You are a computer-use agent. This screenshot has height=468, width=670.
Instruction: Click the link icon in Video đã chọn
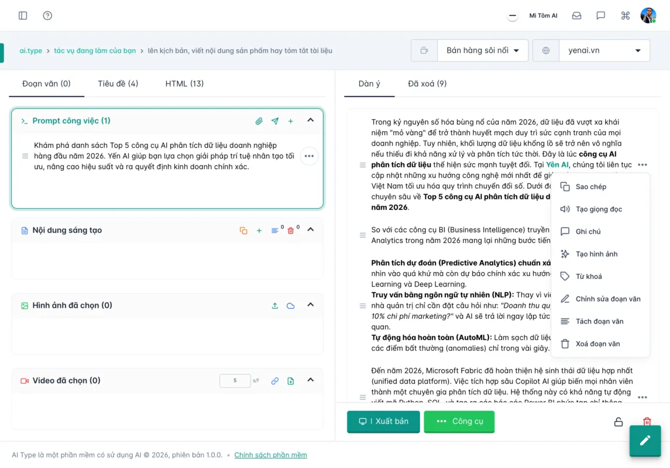point(275,381)
